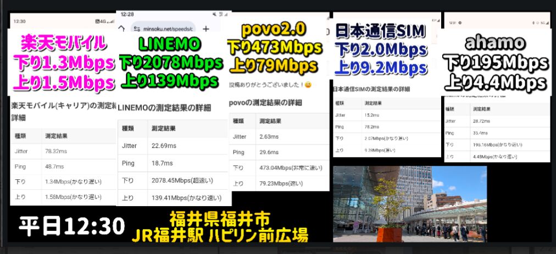This screenshot has height=254, width=556.
Task: Open a new tab with the plus icon
Action: coord(206,29)
